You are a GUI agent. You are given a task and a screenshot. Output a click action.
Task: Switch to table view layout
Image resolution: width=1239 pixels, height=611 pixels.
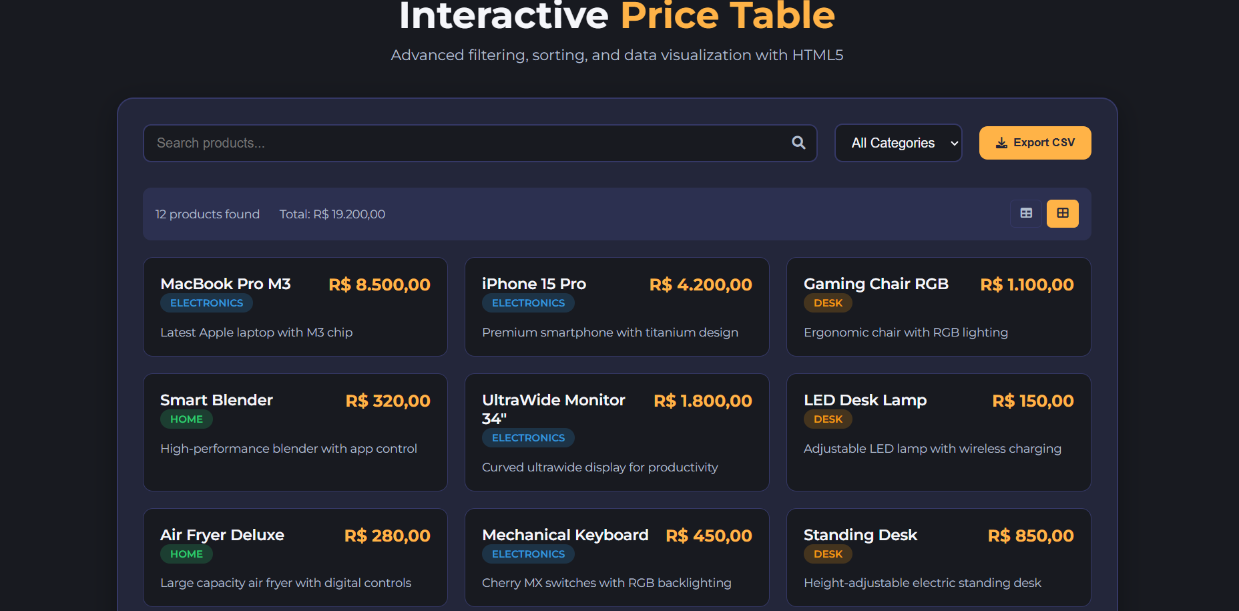[x=1026, y=214]
